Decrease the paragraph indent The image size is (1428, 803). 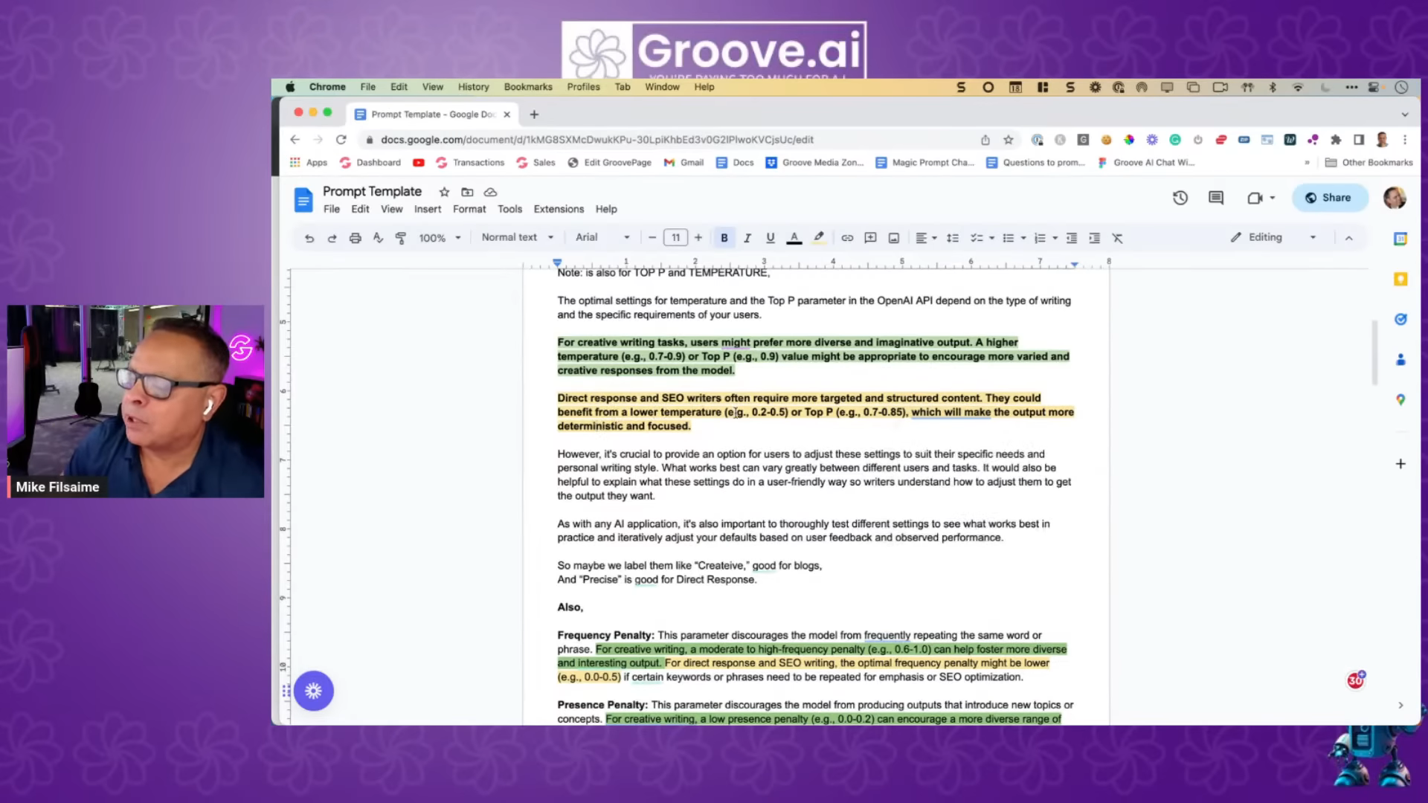(x=1072, y=238)
